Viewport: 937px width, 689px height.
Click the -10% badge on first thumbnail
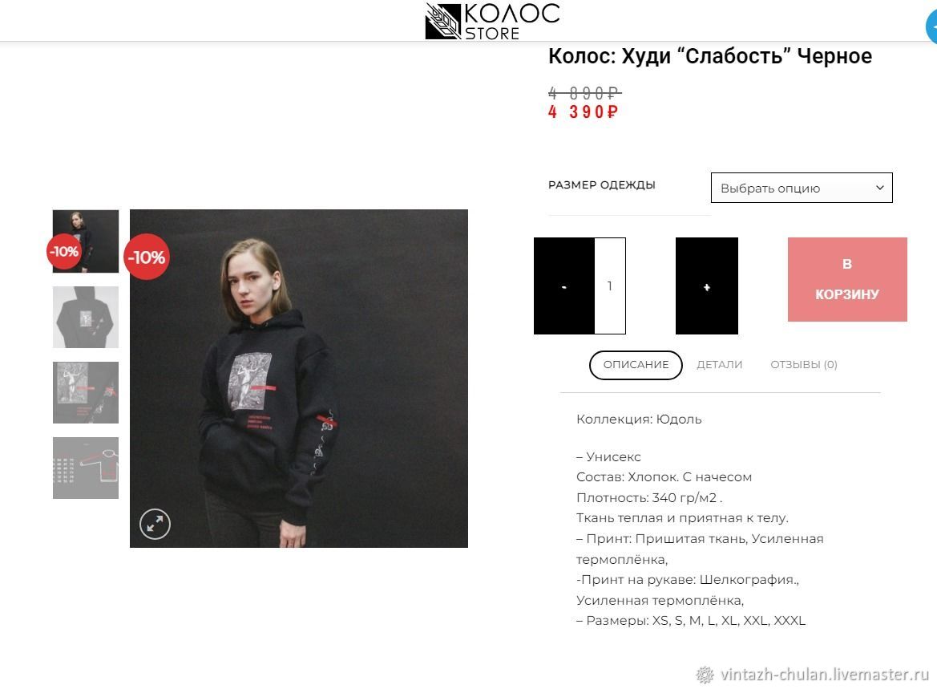(x=63, y=252)
